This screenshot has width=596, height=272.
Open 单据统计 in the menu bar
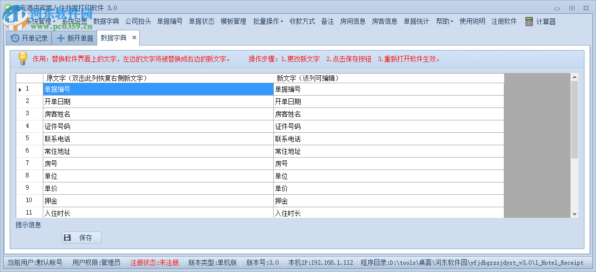[x=416, y=21]
